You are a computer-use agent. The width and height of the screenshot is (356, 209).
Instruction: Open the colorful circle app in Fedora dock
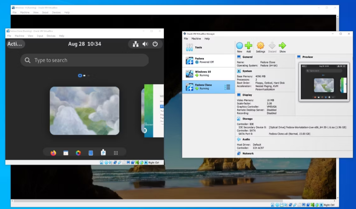tap(78, 153)
